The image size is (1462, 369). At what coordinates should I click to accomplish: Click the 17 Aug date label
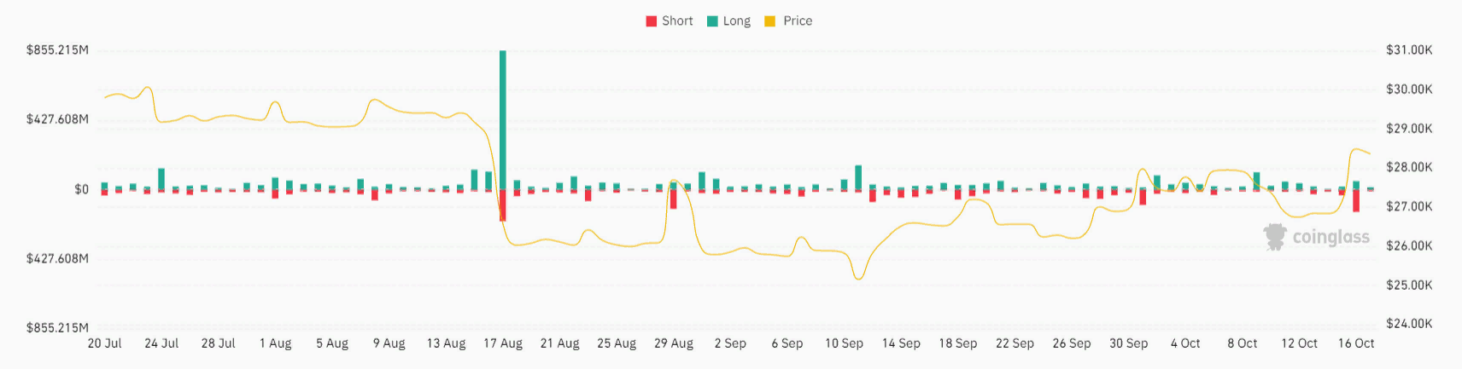(x=503, y=343)
